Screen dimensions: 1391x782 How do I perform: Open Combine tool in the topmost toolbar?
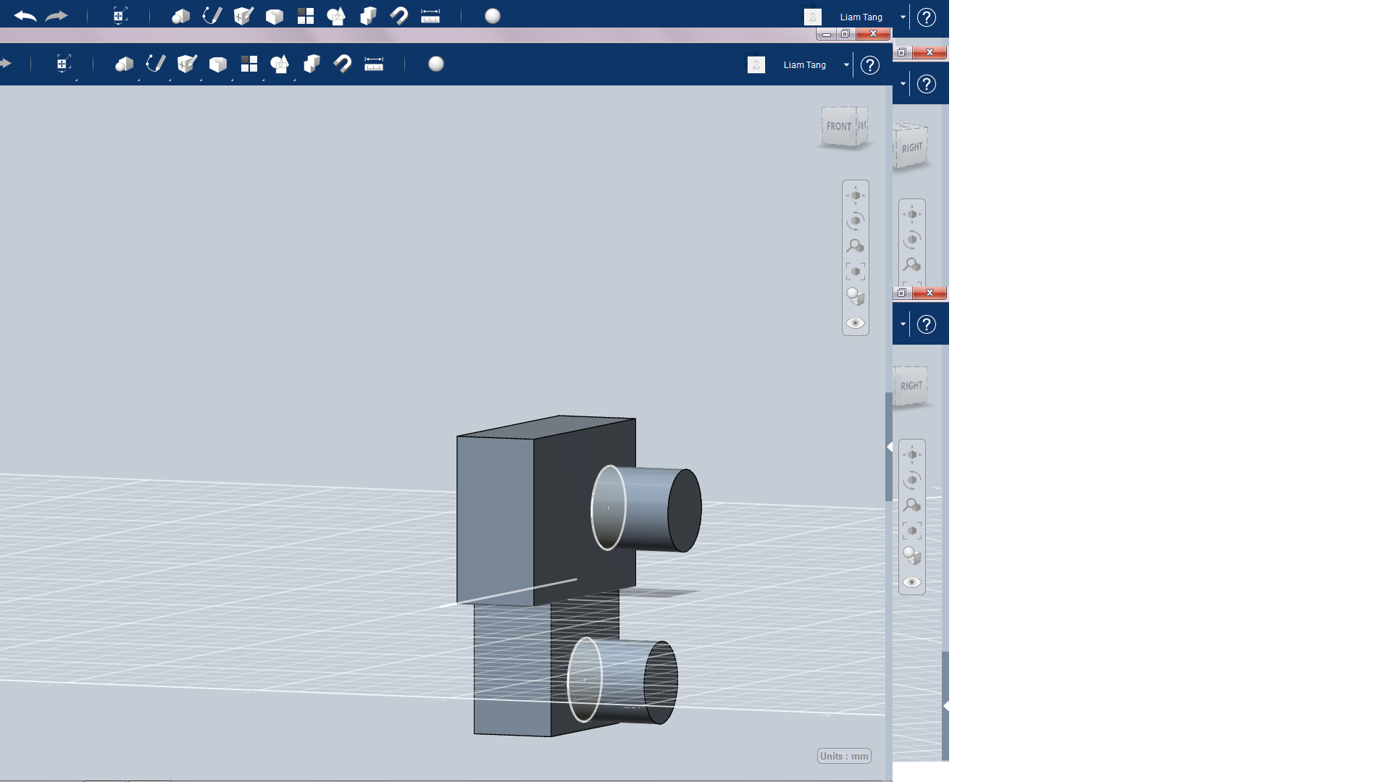click(368, 16)
